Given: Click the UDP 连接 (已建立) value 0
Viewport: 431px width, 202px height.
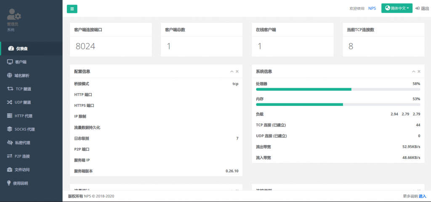Looking at the screenshot, I should click(x=419, y=136).
